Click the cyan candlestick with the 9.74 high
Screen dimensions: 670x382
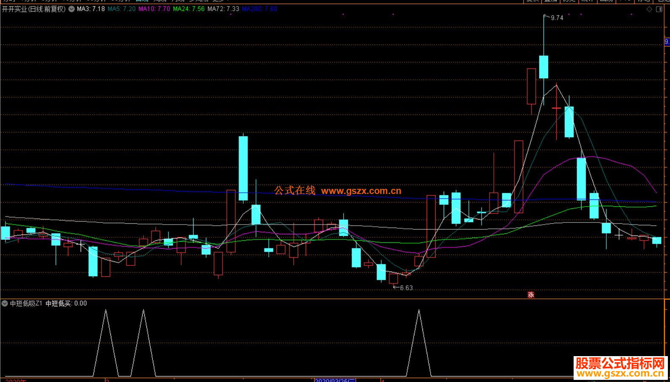[543, 67]
